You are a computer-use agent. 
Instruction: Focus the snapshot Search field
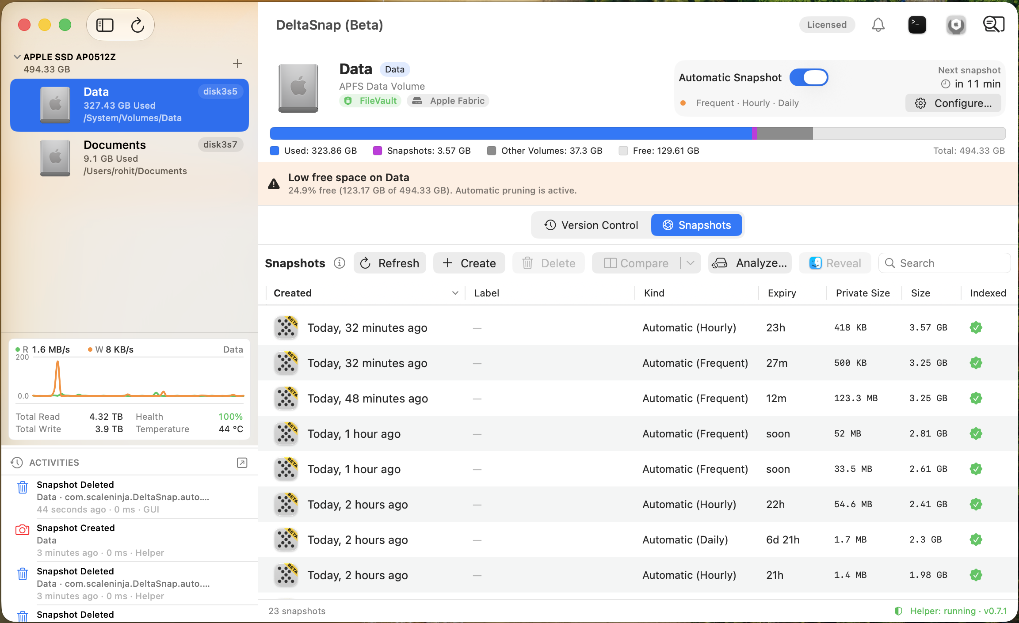tap(944, 263)
